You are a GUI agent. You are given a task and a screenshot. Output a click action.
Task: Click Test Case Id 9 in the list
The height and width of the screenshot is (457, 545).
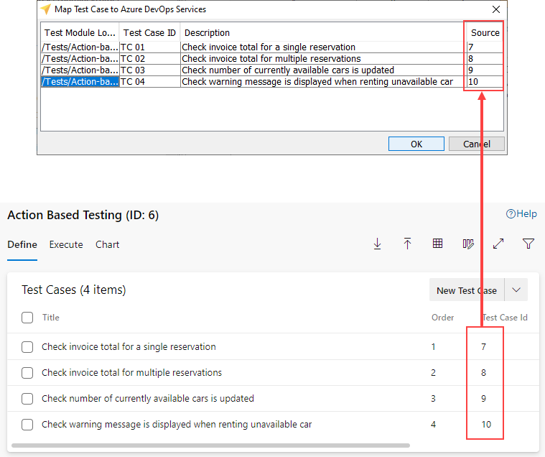click(x=483, y=398)
